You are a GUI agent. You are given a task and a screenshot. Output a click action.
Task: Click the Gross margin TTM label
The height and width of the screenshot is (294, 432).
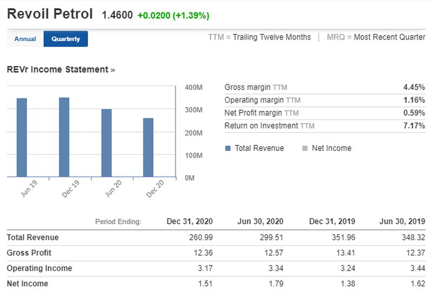point(255,87)
